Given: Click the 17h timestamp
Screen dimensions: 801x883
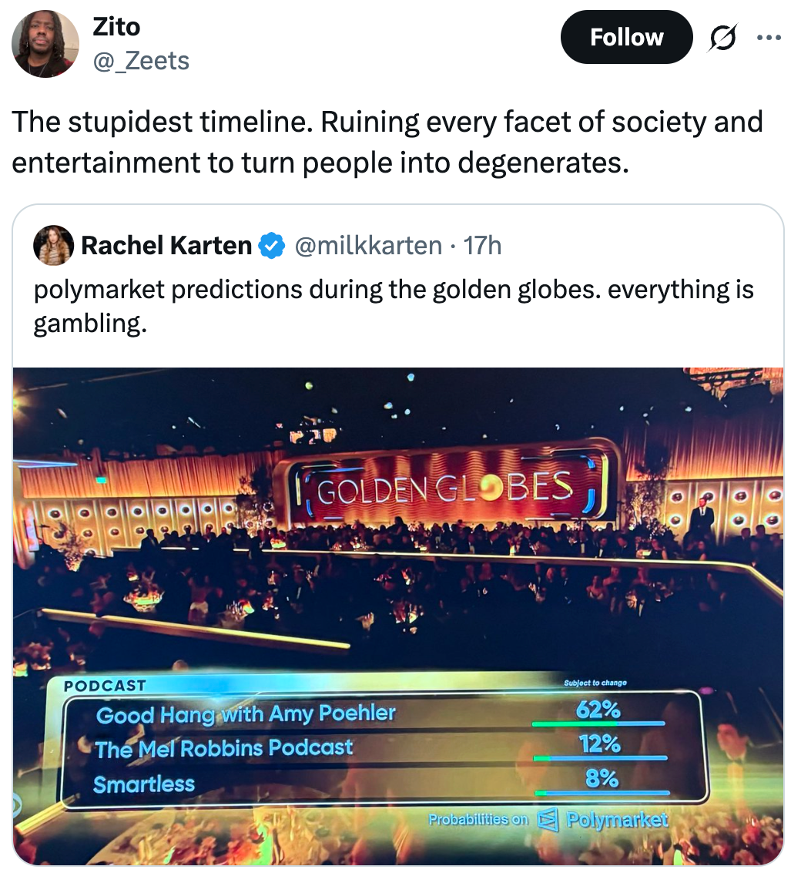Looking at the screenshot, I should pyautogui.click(x=483, y=246).
